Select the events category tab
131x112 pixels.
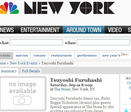(6, 56)
